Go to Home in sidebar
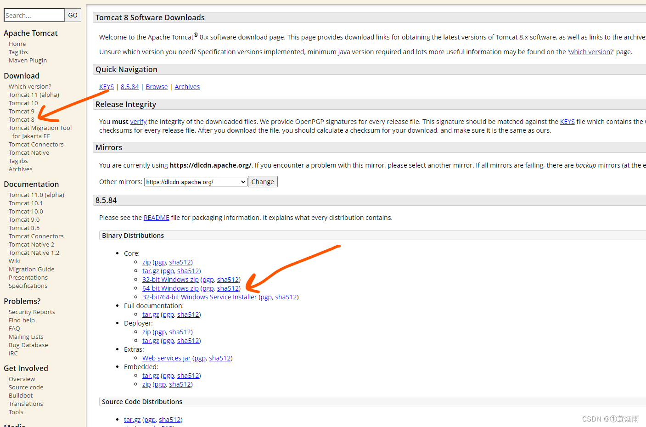Viewport: 646px width, 427px height. [x=17, y=44]
